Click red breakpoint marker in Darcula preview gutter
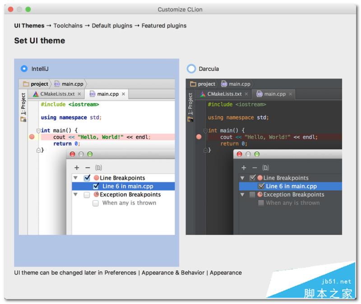The height and width of the screenshot is (304, 361). tap(199, 137)
